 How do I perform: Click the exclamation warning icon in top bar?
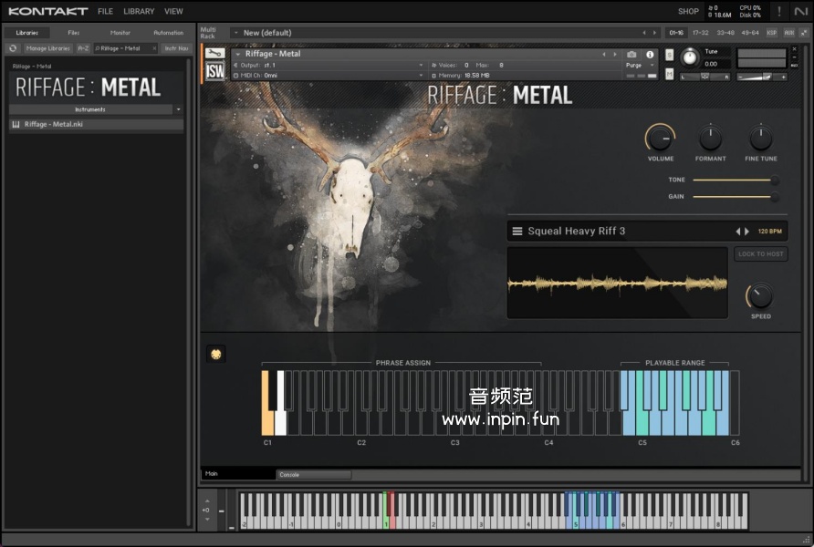[x=779, y=11]
